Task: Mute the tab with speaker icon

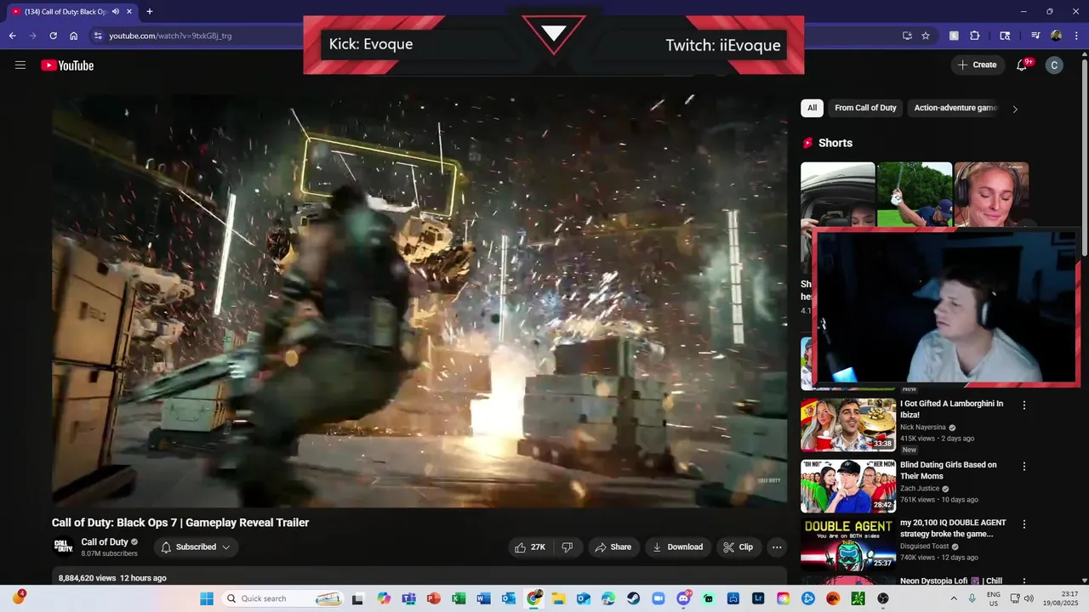Action: point(115,12)
